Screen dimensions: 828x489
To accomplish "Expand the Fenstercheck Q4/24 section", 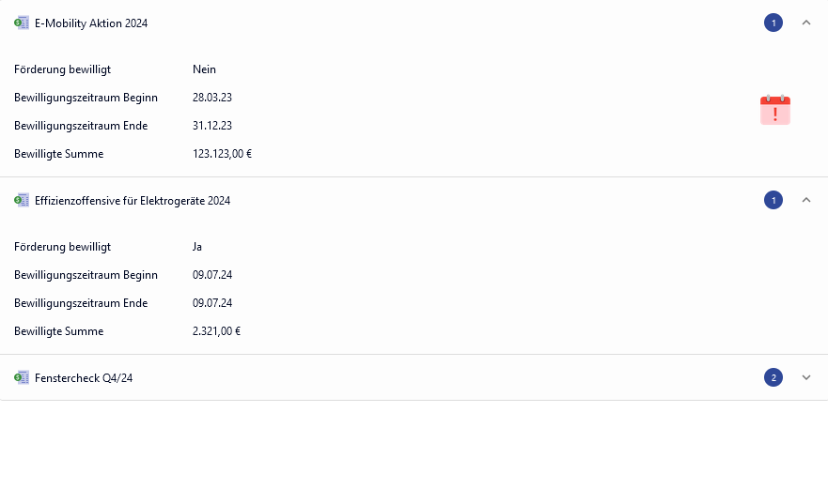I will [805, 377].
